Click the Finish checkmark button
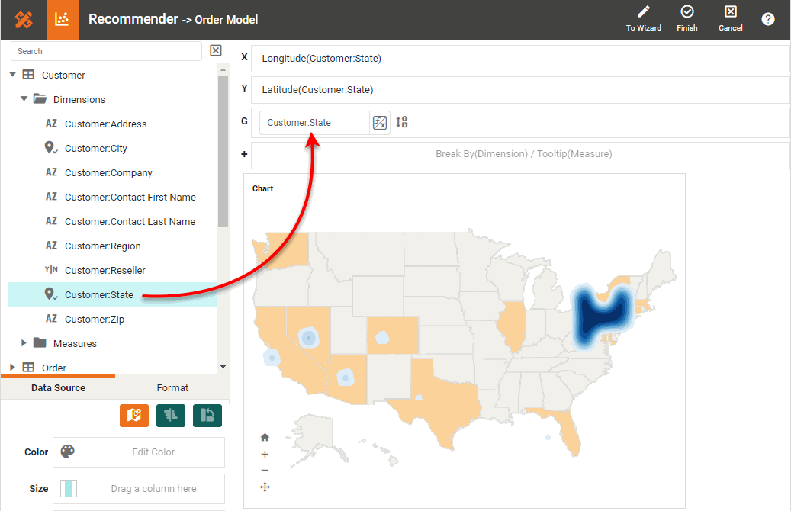The width and height of the screenshot is (791, 511). pyautogui.click(x=687, y=19)
